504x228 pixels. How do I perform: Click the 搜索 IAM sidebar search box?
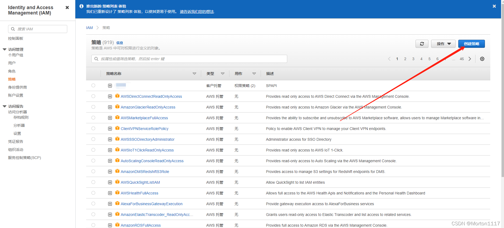click(38, 29)
